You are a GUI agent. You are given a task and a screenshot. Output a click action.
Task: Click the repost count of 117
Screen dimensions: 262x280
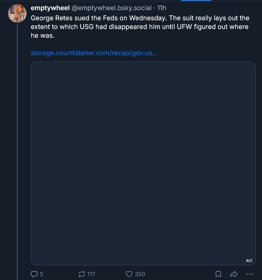pos(91,274)
